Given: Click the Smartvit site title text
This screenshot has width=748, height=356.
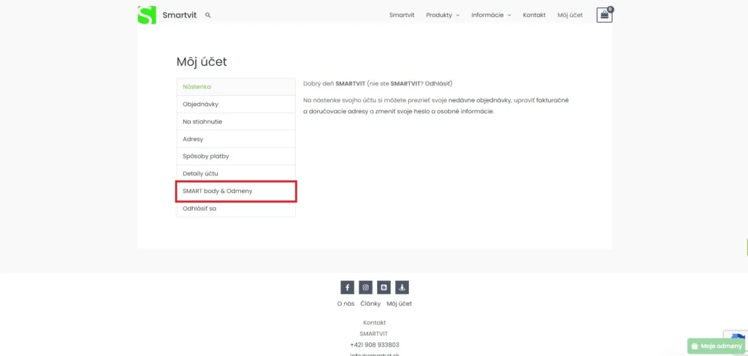Looking at the screenshot, I should pos(180,15).
